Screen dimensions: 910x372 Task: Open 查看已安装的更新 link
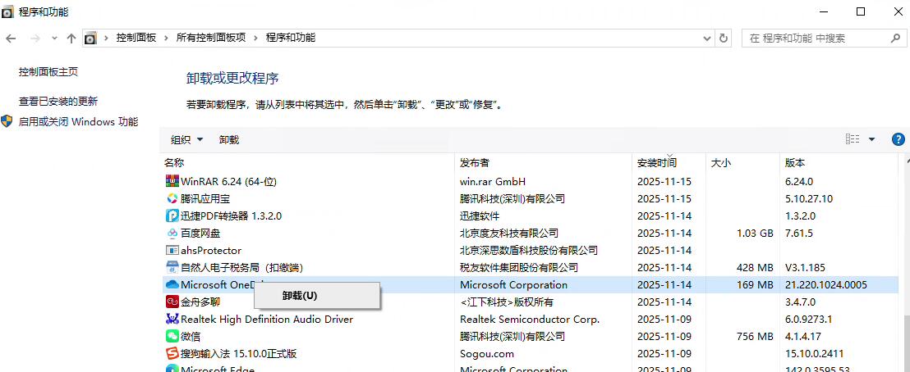[58, 102]
